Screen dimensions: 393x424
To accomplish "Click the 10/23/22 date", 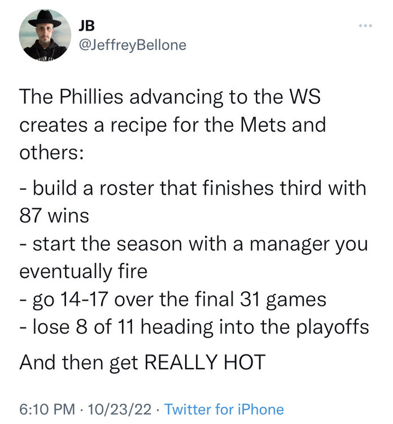I will [119, 409].
